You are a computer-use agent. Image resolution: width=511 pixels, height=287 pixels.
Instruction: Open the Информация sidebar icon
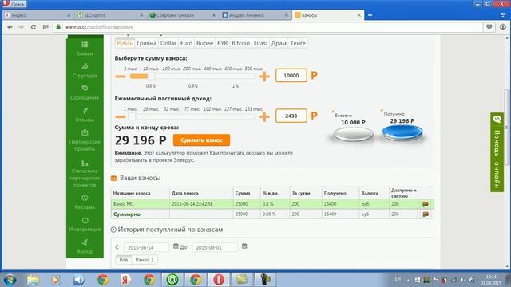(x=85, y=221)
